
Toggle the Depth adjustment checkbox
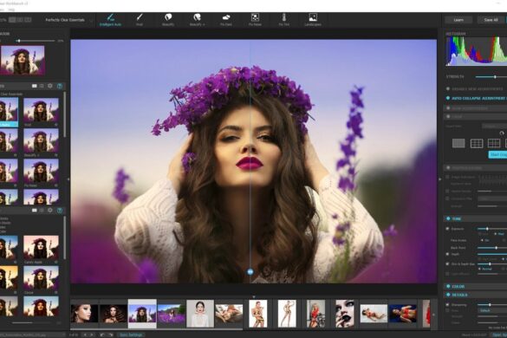point(447,254)
